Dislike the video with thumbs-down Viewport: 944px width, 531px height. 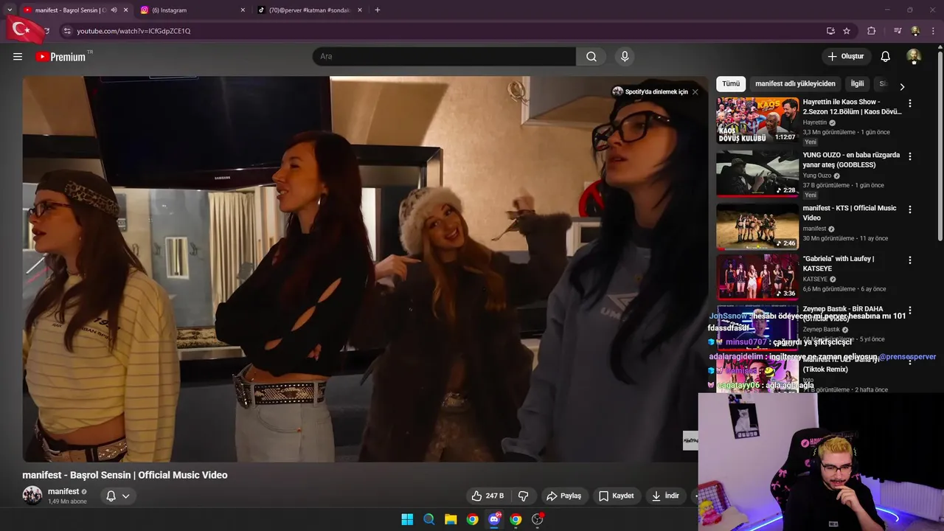pyautogui.click(x=524, y=496)
